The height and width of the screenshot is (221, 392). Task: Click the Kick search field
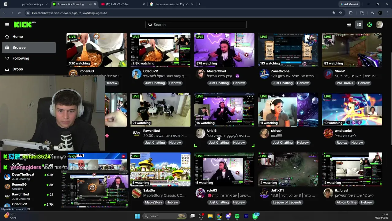coord(196,25)
